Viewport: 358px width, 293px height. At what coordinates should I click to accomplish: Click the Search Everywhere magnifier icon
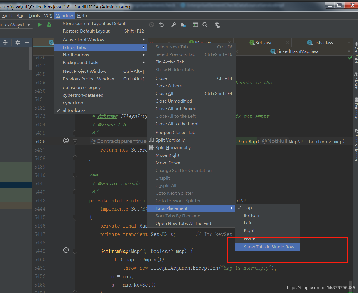(205, 25)
